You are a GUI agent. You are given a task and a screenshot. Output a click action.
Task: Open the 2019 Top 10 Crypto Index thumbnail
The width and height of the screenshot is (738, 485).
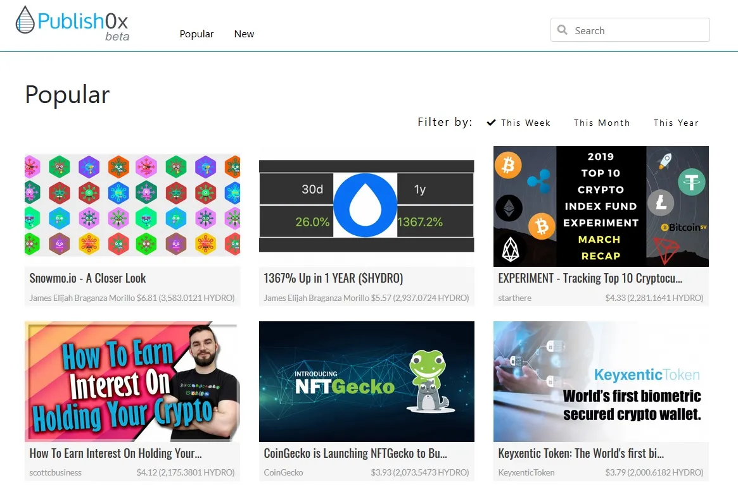(x=601, y=206)
